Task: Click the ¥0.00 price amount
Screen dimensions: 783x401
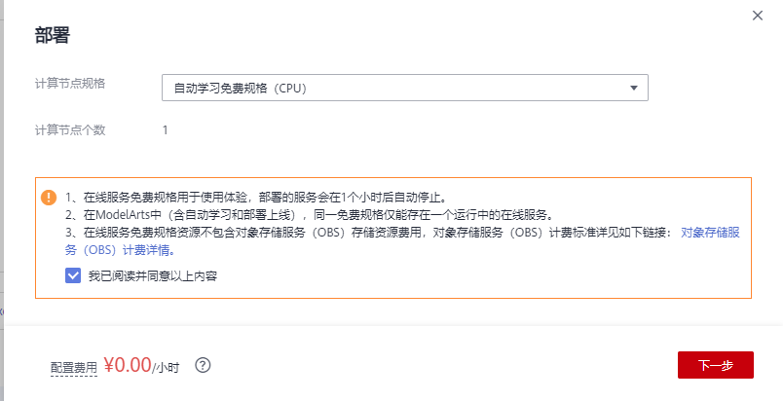Action: [127, 365]
